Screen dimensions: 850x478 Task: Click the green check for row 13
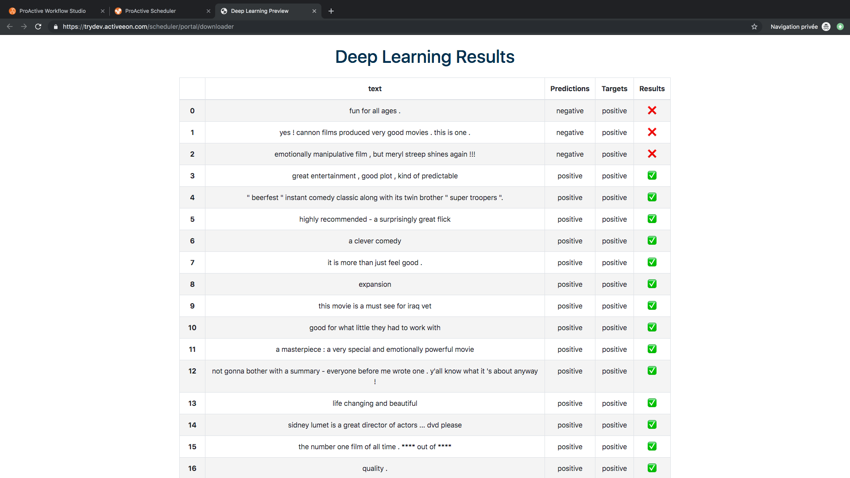tap(652, 403)
